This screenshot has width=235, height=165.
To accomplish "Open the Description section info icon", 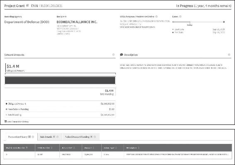I will click(x=229, y=55).
